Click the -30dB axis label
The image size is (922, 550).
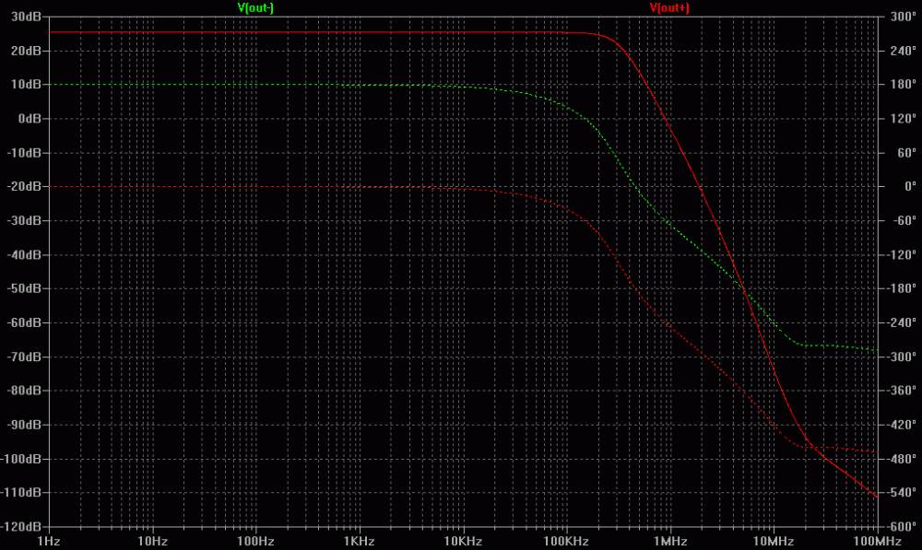click(x=24, y=220)
